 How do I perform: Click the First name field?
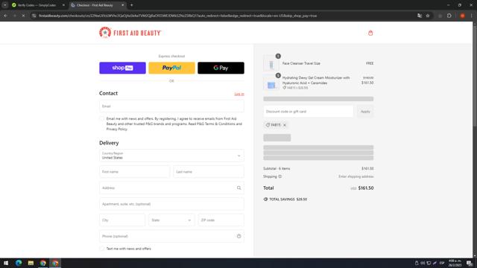click(134, 172)
